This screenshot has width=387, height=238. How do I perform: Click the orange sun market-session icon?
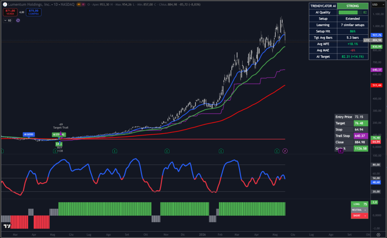coord(79,5)
